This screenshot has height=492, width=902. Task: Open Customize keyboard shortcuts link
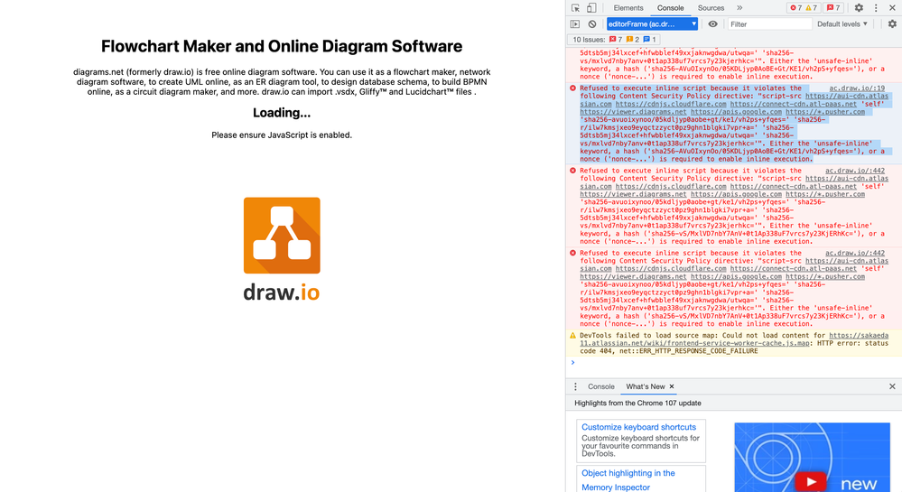click(638, 427)
